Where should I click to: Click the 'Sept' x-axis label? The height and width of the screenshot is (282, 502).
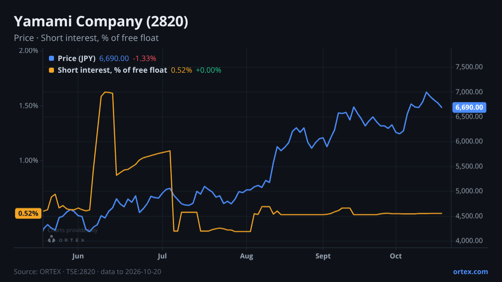[323, 256]
